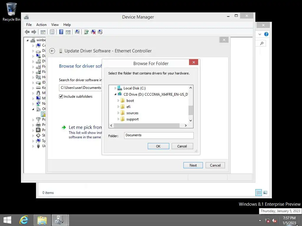Select the sources folder icon
This screenshot has height=226, width=302.
pyautogui.click(x=122, y=113)
